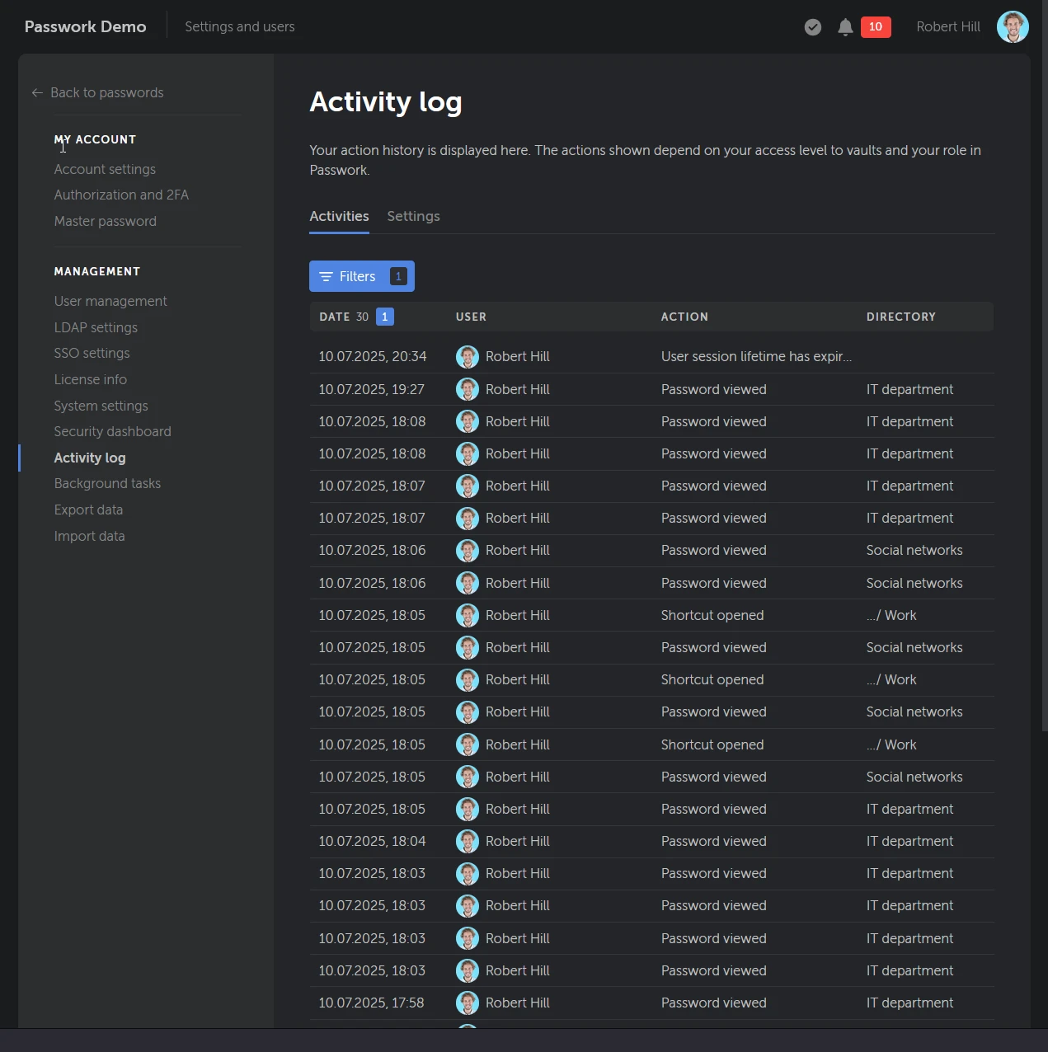Screen dimensions: 1048x1052
Task: Sort by the DATE column header
Action: tap(335, 317)
